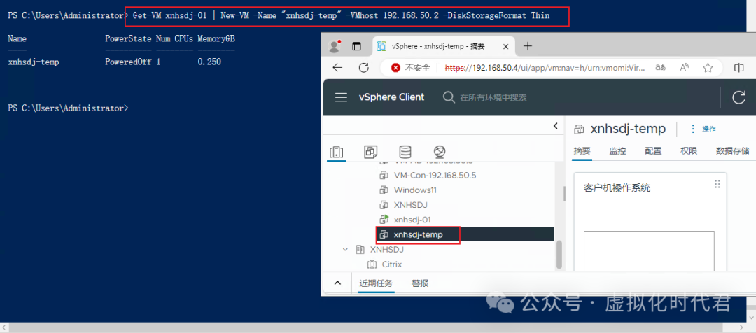Viewport: 756px width, 333px height.
Task: Click the browser address bar URL
Action: [544, 68]
